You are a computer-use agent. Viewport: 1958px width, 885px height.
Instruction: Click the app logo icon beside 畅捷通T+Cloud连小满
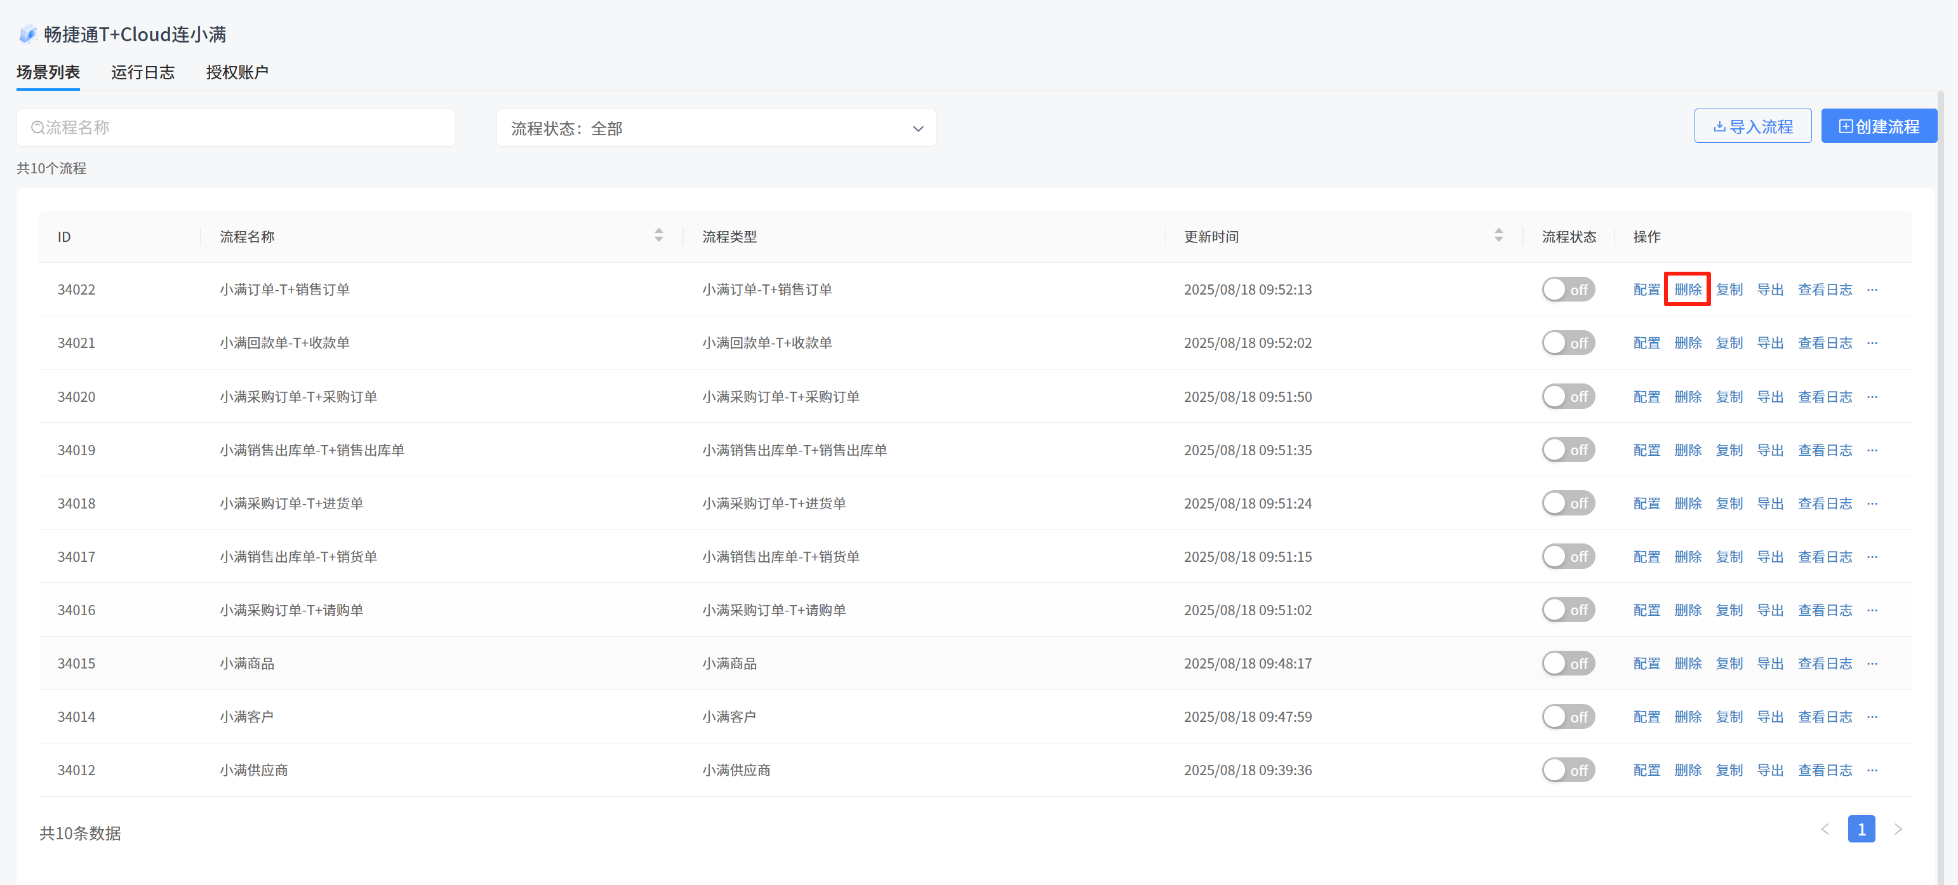(27, 34)
